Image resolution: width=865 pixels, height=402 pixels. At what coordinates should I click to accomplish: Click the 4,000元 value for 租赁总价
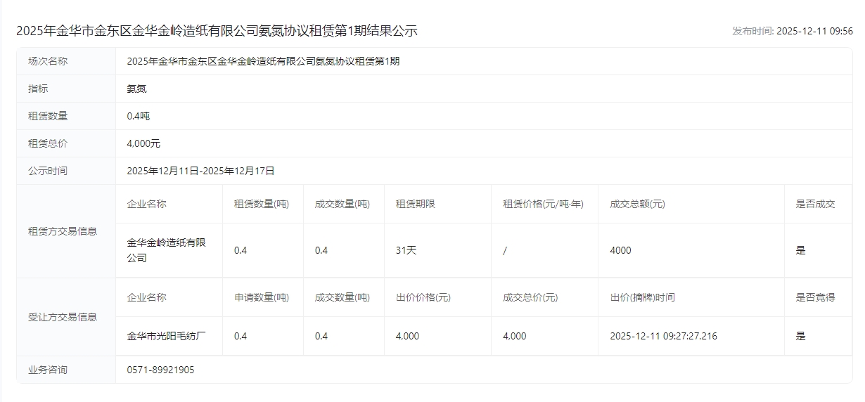[x=143, y=143]
